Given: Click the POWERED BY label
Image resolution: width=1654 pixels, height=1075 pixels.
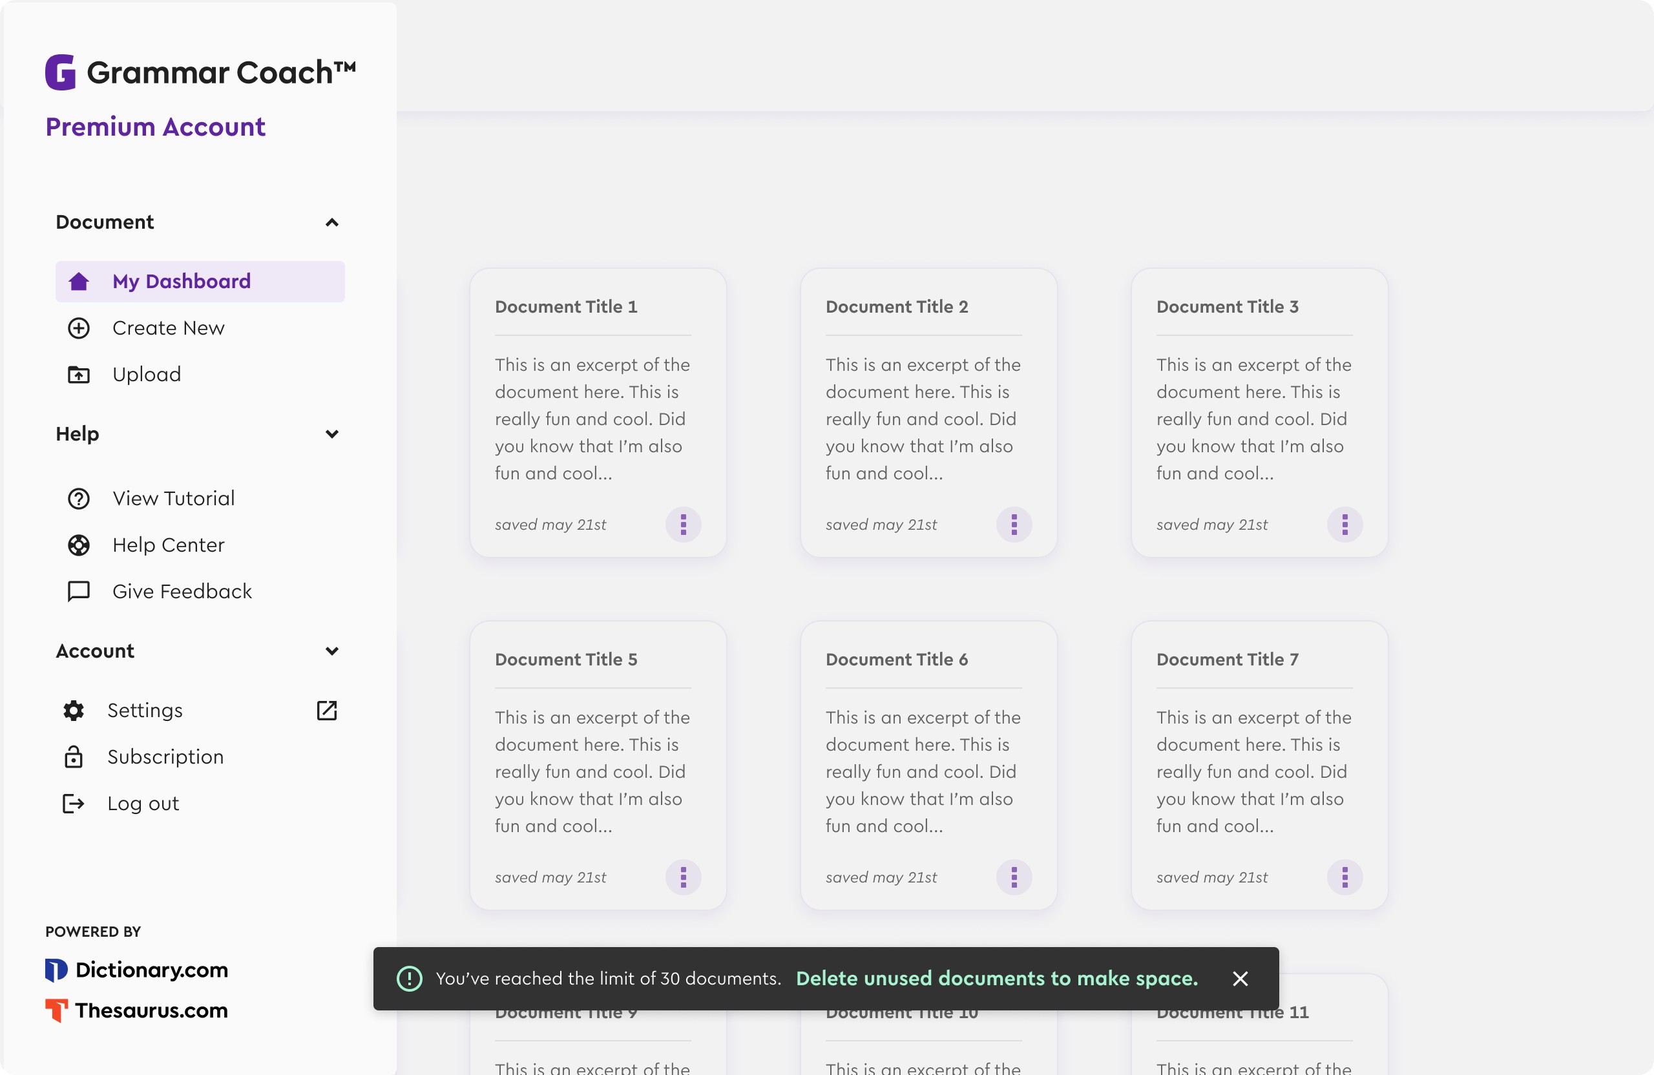Looking at the screenshot, I should [93, 932].
